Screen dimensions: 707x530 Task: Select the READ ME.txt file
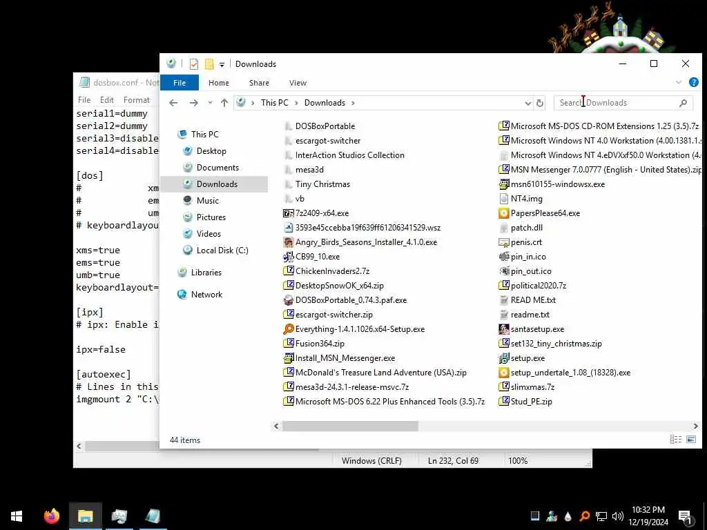(x=533, y=300)
